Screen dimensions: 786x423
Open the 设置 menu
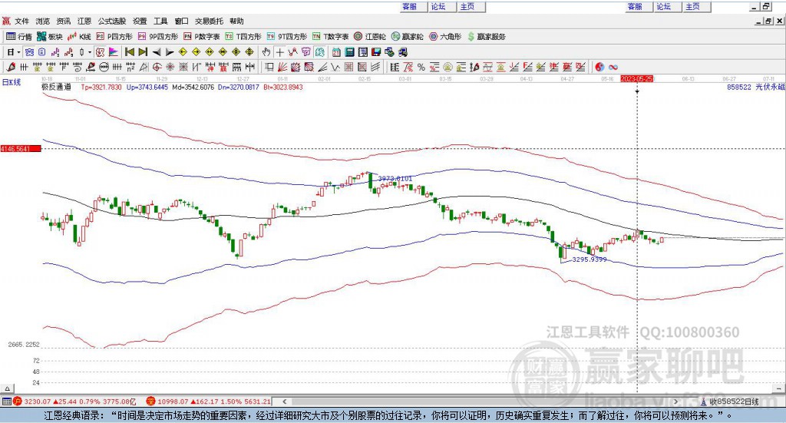[140, 21]
